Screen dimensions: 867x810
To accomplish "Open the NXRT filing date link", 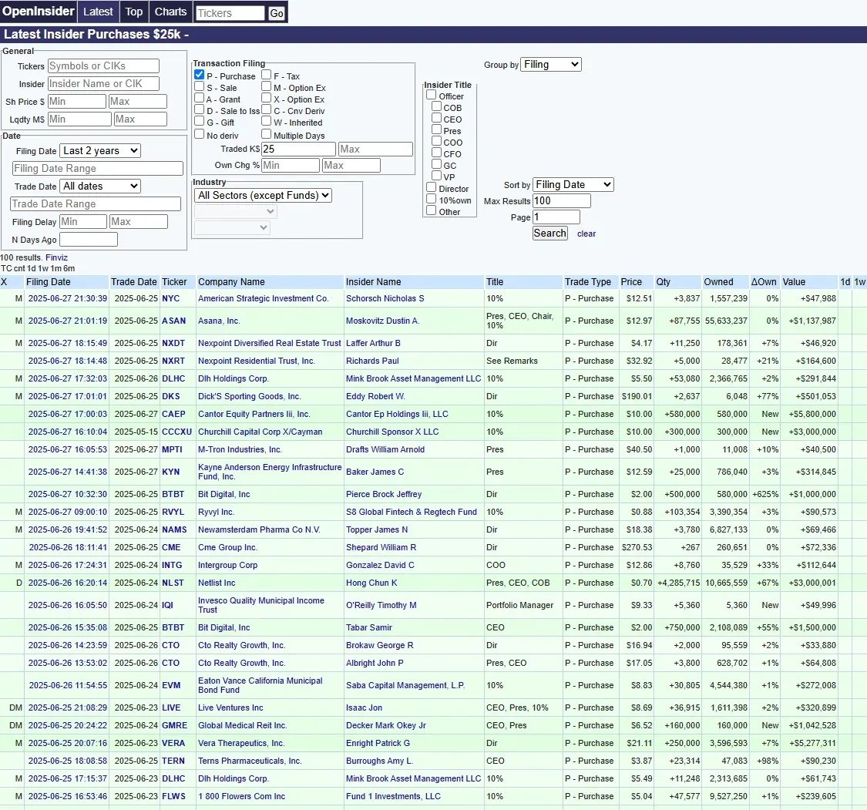I will (68, 361).
